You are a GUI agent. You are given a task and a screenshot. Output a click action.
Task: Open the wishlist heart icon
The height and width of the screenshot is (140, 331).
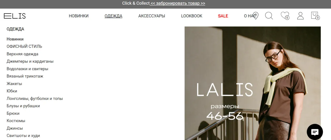click(285, 16)
